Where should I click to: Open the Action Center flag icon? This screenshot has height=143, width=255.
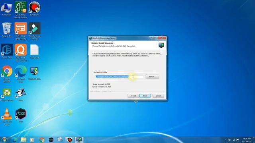(x=238, y=140)
